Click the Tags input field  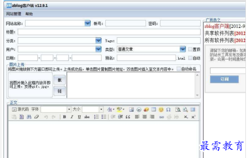pyautogui.click(x=159, y=40)
